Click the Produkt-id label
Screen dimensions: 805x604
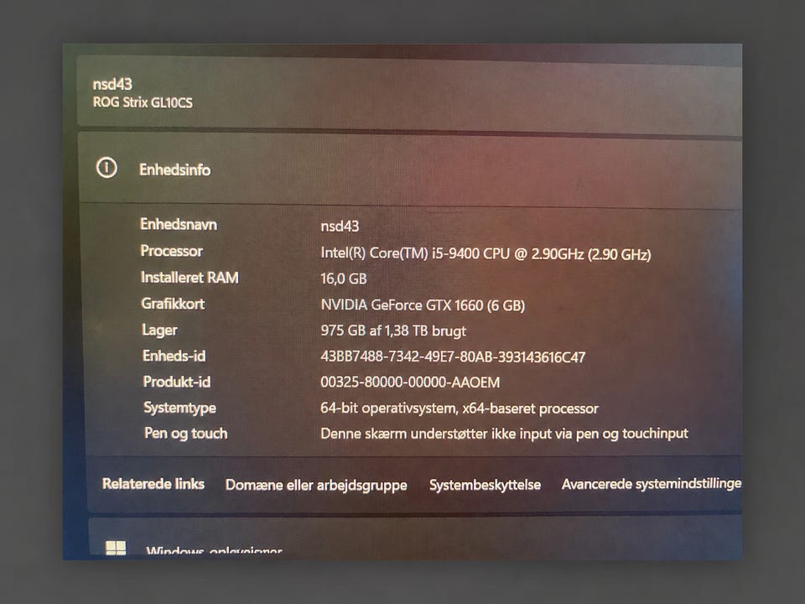pyautogui.click(x=177, y=383)
